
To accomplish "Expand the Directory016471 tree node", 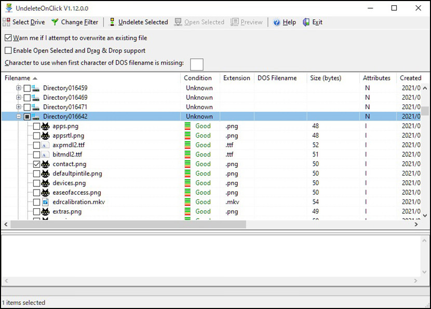I will [x=18, y=106].
